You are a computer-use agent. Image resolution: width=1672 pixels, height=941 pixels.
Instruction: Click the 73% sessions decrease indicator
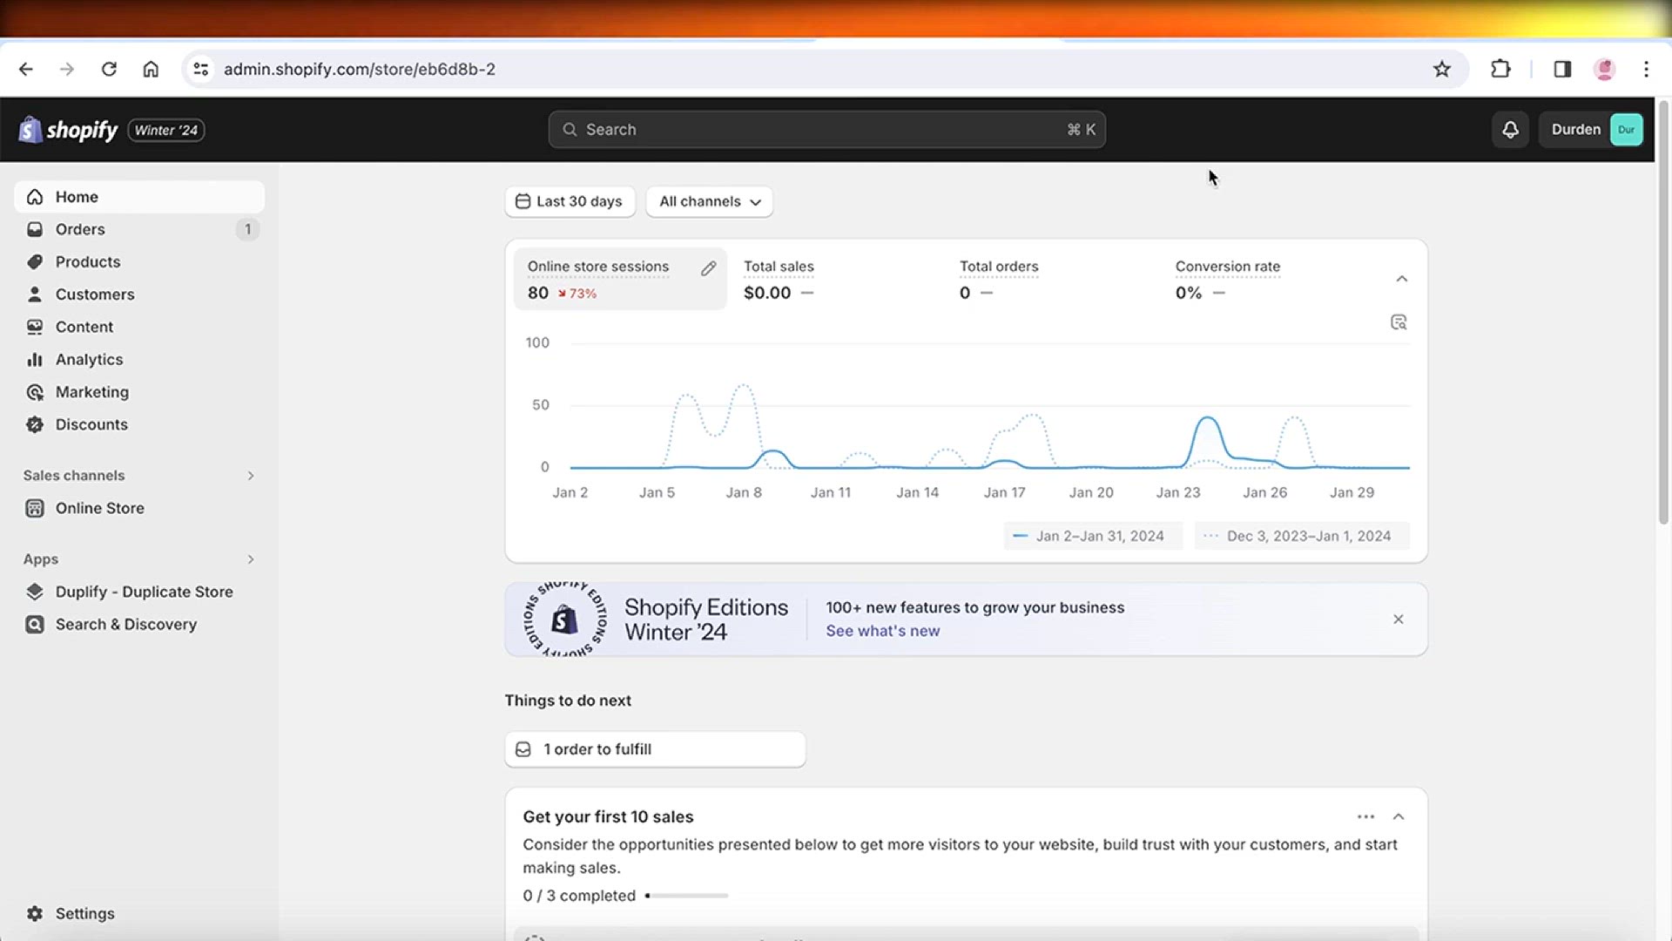pos(577,294)
